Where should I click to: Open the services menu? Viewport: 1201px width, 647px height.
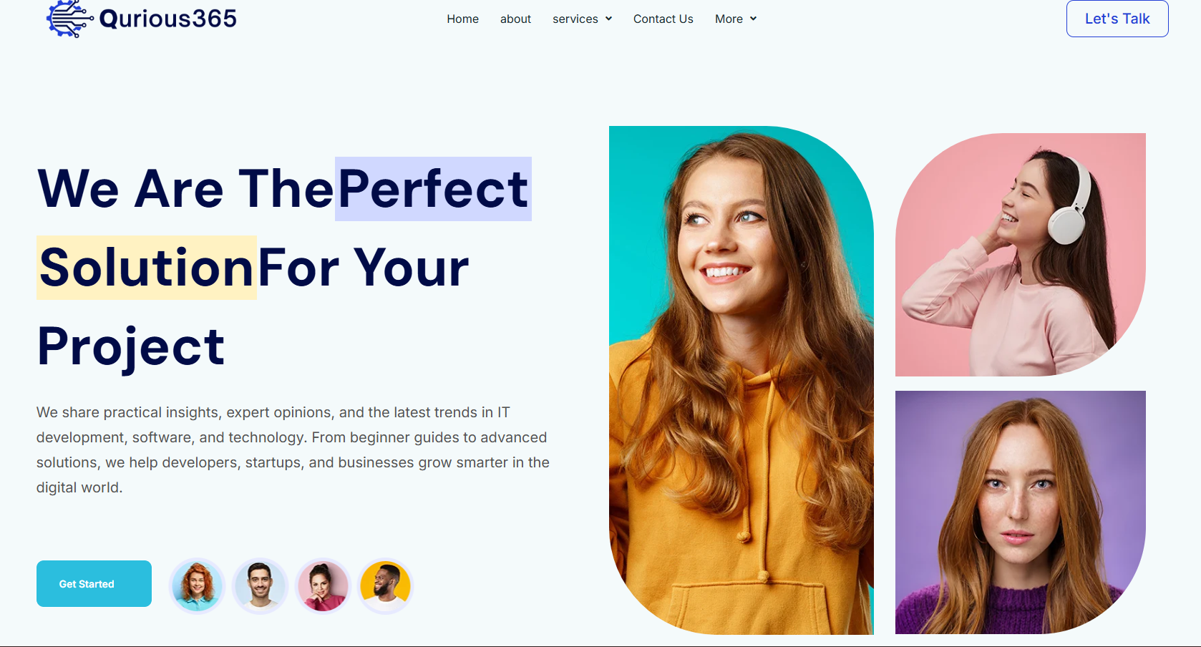coord(582,19)
